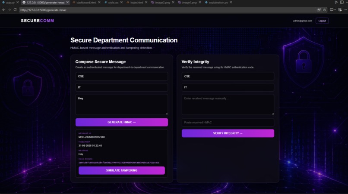Click the split editor icon
This screenshot has height=194, width=348.
click(342, 2)
